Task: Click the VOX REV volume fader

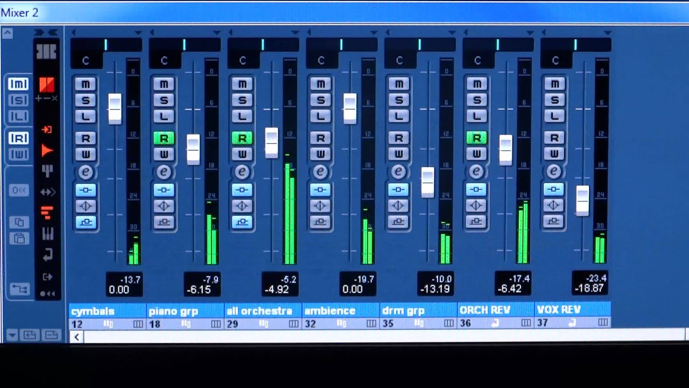Action: 582,200
